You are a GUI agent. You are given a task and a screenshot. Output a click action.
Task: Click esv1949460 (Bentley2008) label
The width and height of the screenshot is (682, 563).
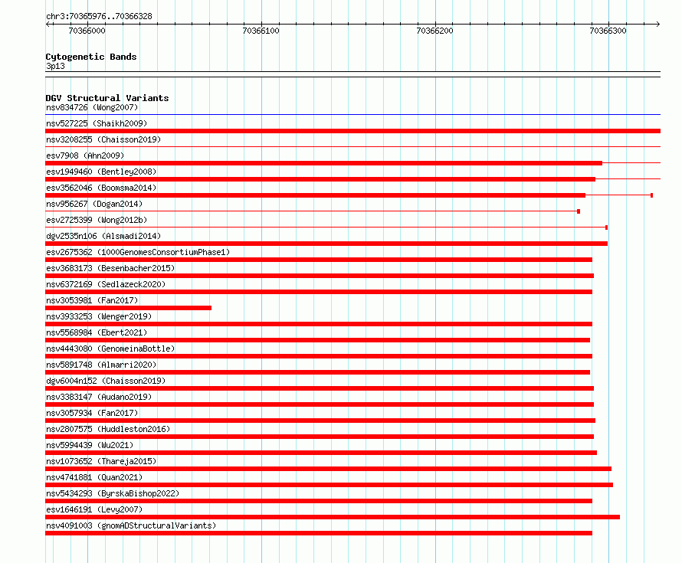(x=101, y=172)
